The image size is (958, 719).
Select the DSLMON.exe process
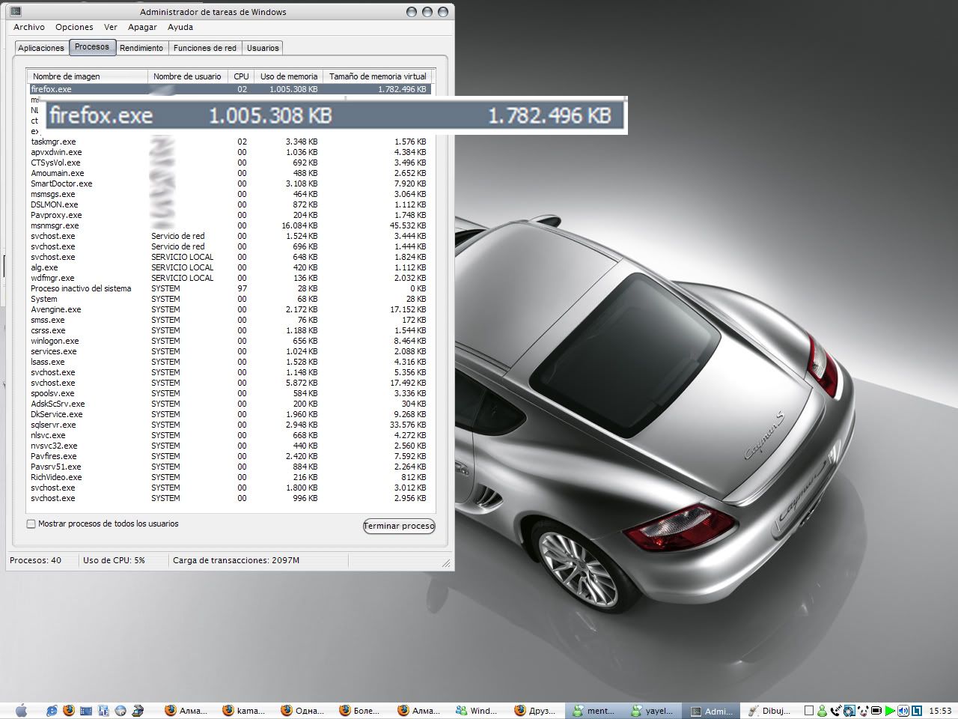(x=229, y=204)
